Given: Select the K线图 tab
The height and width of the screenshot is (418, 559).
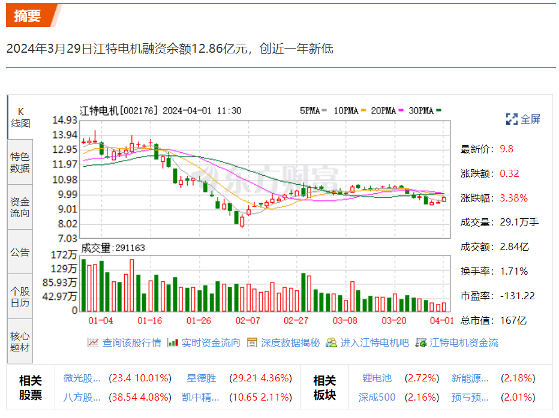Looking at the screenshot, I should [20, 117].
